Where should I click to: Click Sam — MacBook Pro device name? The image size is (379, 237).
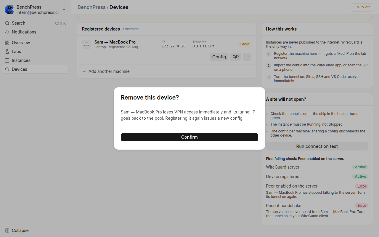pyautogui.click(x=115, y=42)
